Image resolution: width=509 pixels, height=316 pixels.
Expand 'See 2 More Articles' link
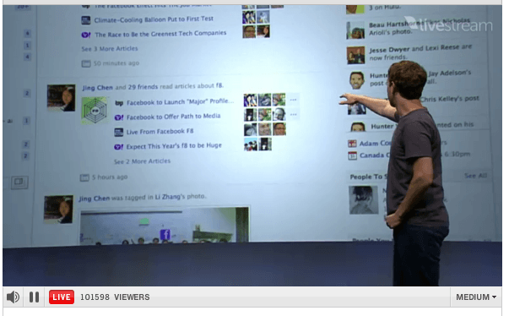pos(142,161)
